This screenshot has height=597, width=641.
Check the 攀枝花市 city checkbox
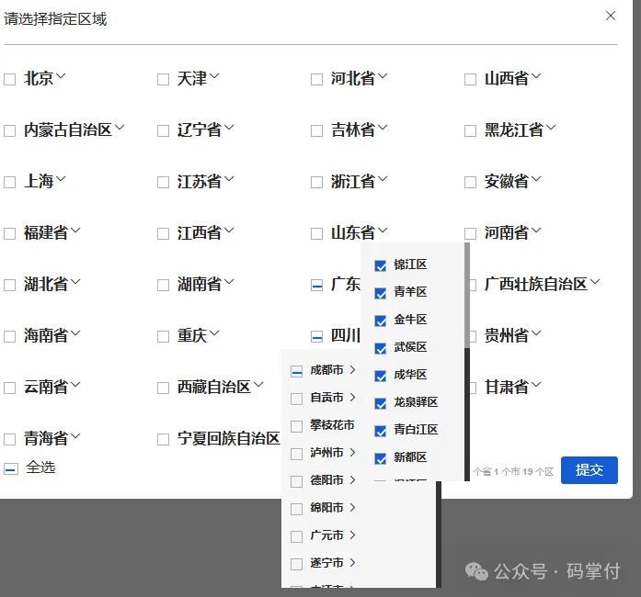tap(296, 427)
